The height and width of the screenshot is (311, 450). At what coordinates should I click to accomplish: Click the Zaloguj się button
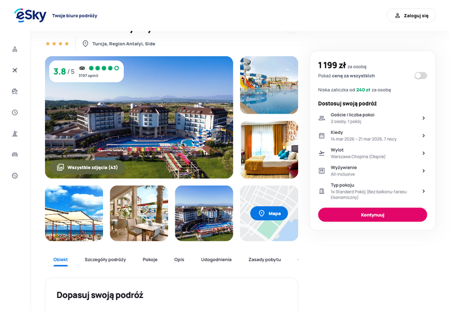pos(411,16)
